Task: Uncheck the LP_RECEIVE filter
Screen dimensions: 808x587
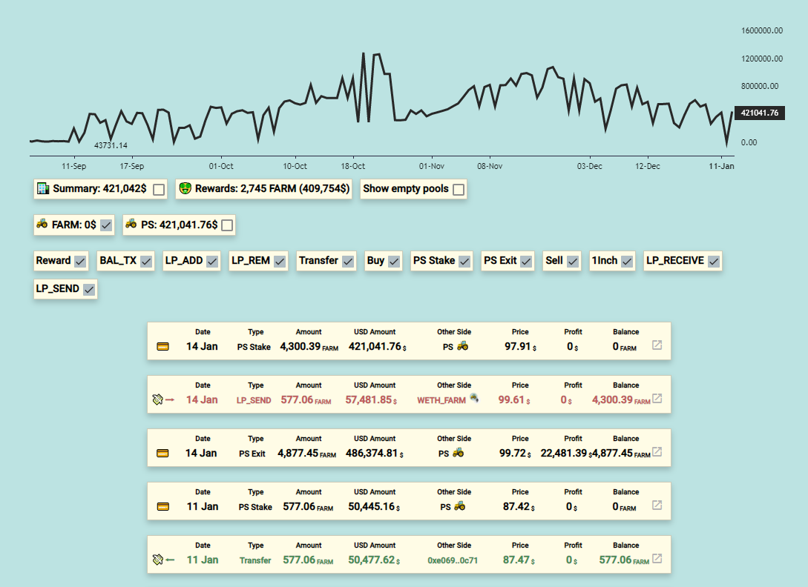Action: (x=714, y=262)
